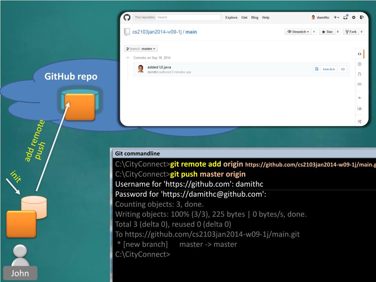Expand the plus create-new dropdown

click(x=336, y=18)
